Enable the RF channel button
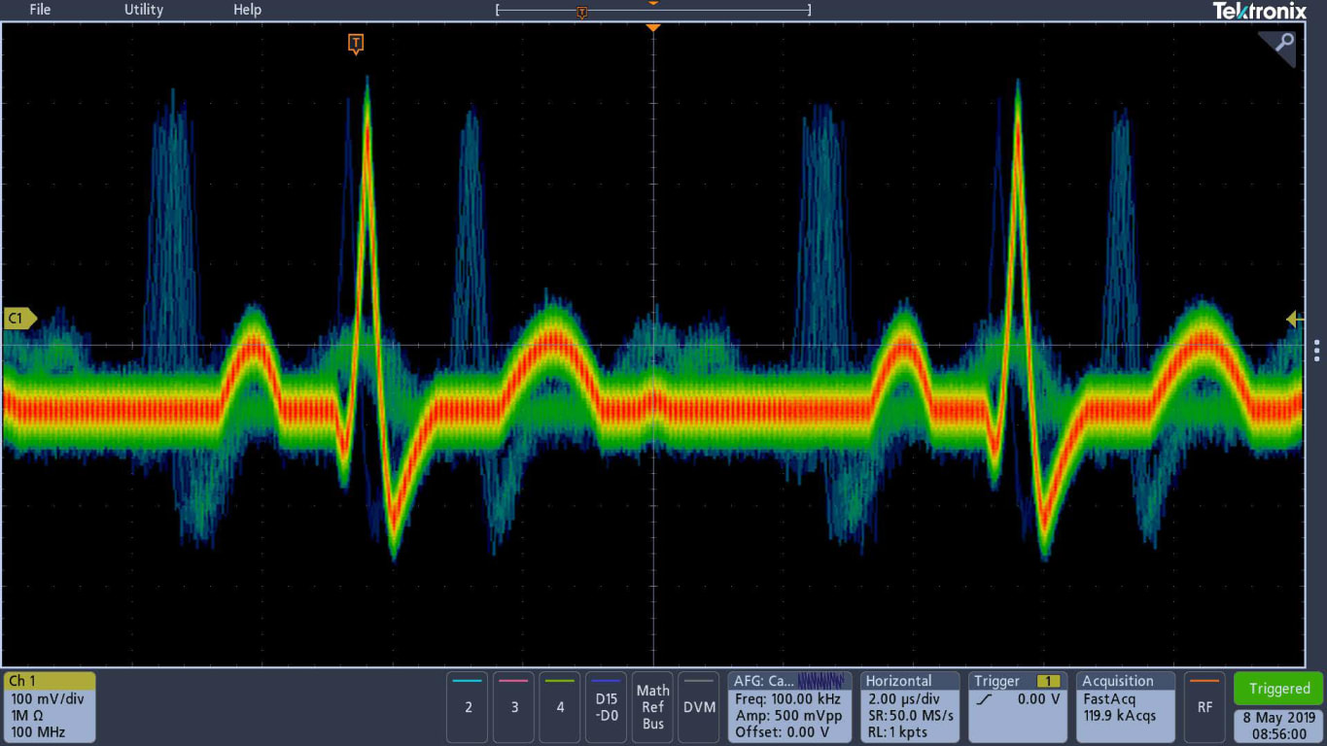Image resolution: width=1327 pixels, height=746 pixels. (x=1205, y=707)
